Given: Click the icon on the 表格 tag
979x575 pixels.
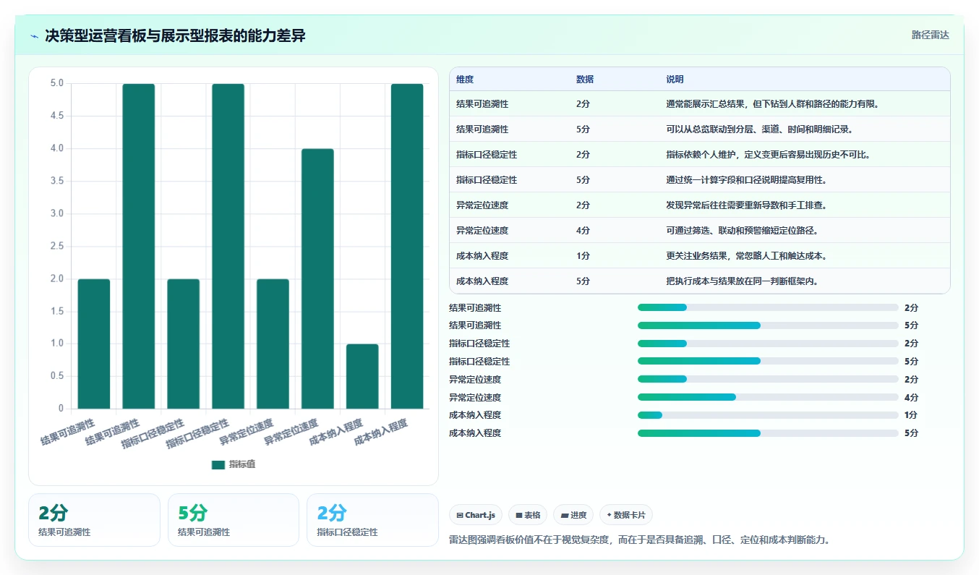Looking at the screenshot, I should (x=519, y=516).
